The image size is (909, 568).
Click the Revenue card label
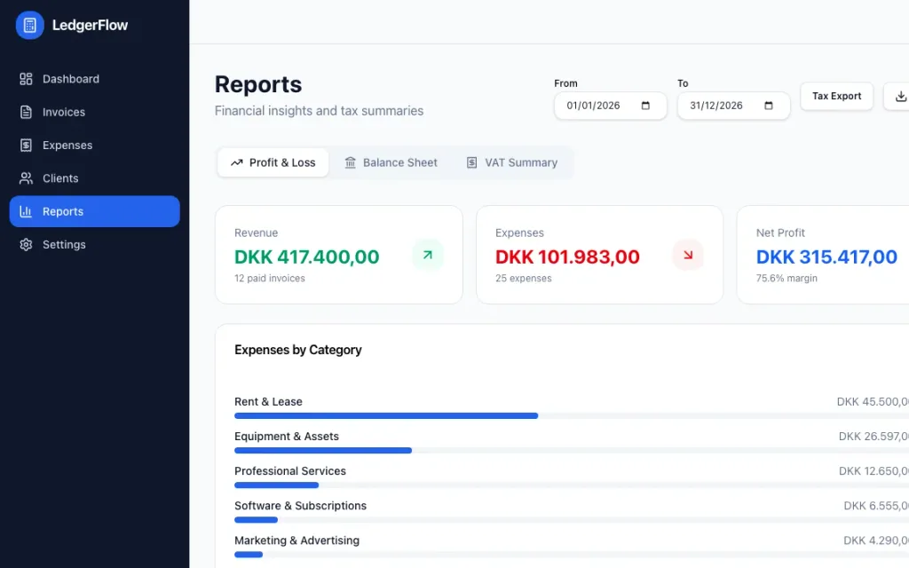[x=257, y=233]
